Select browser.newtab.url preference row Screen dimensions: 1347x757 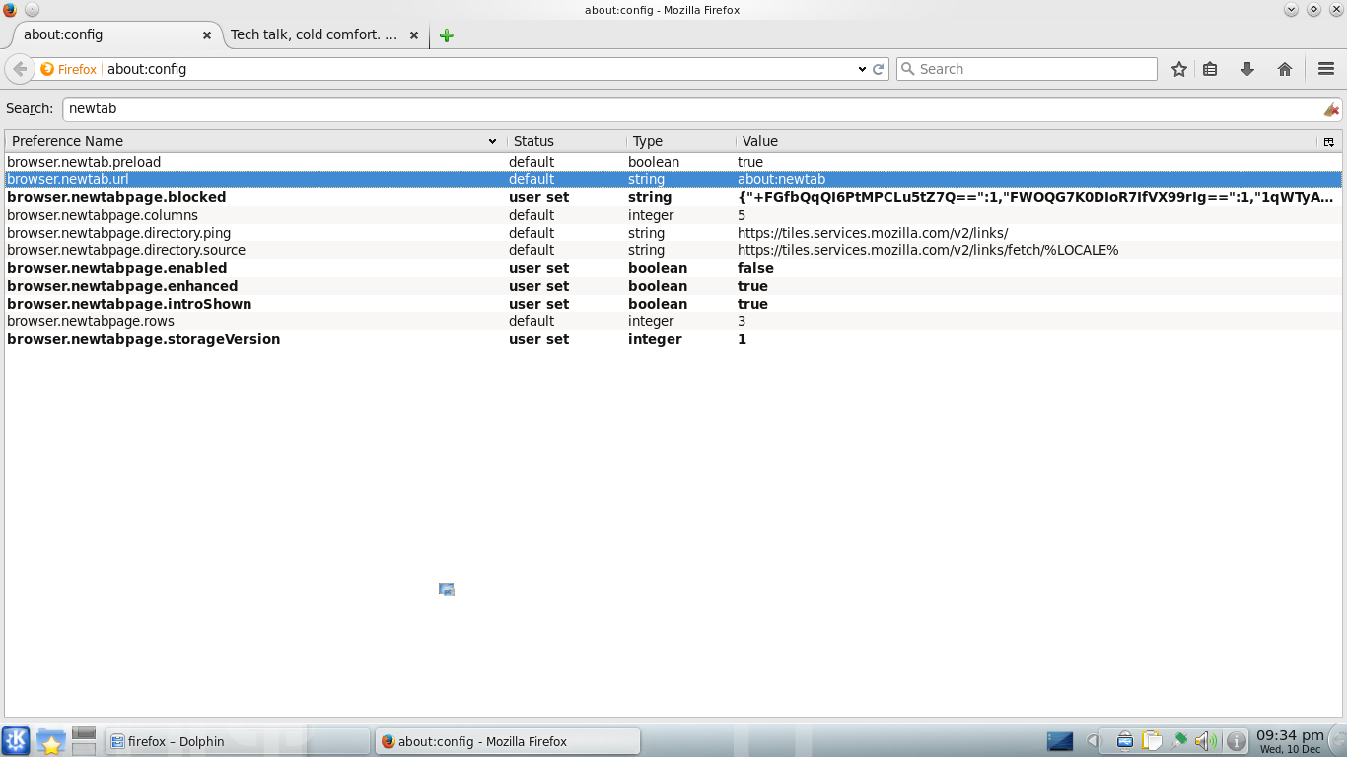[673, 179]
